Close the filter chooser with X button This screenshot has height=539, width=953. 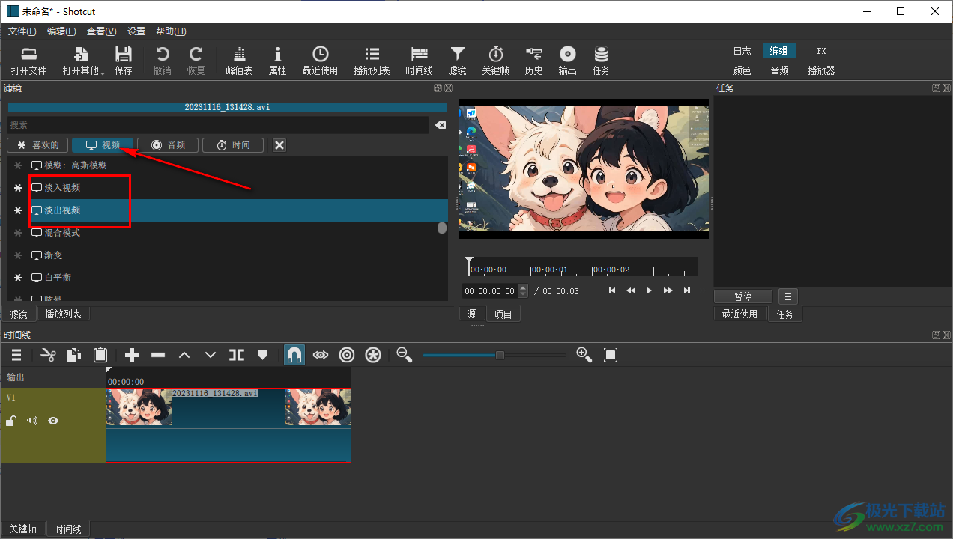pos(279,145)
